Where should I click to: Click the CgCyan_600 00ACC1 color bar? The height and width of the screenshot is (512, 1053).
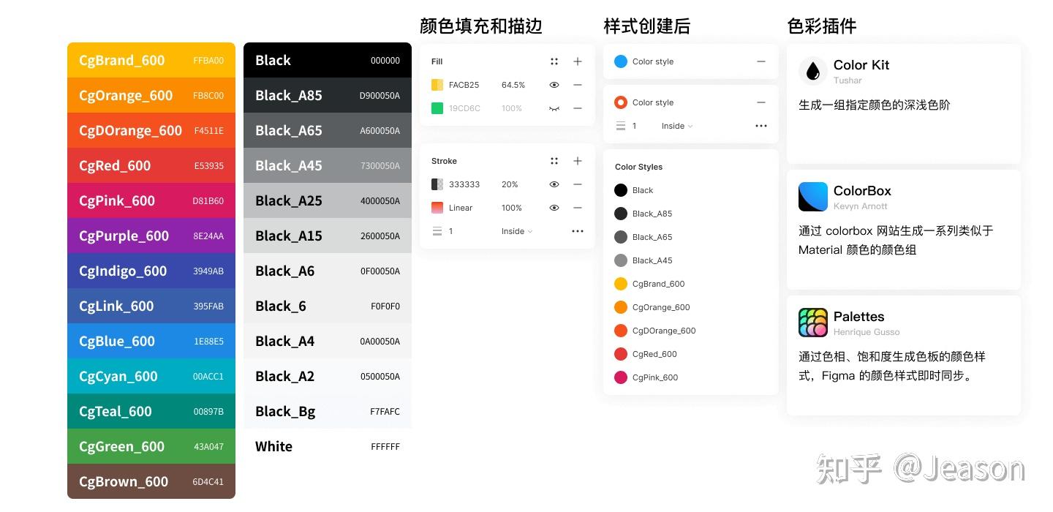(151, 376)
